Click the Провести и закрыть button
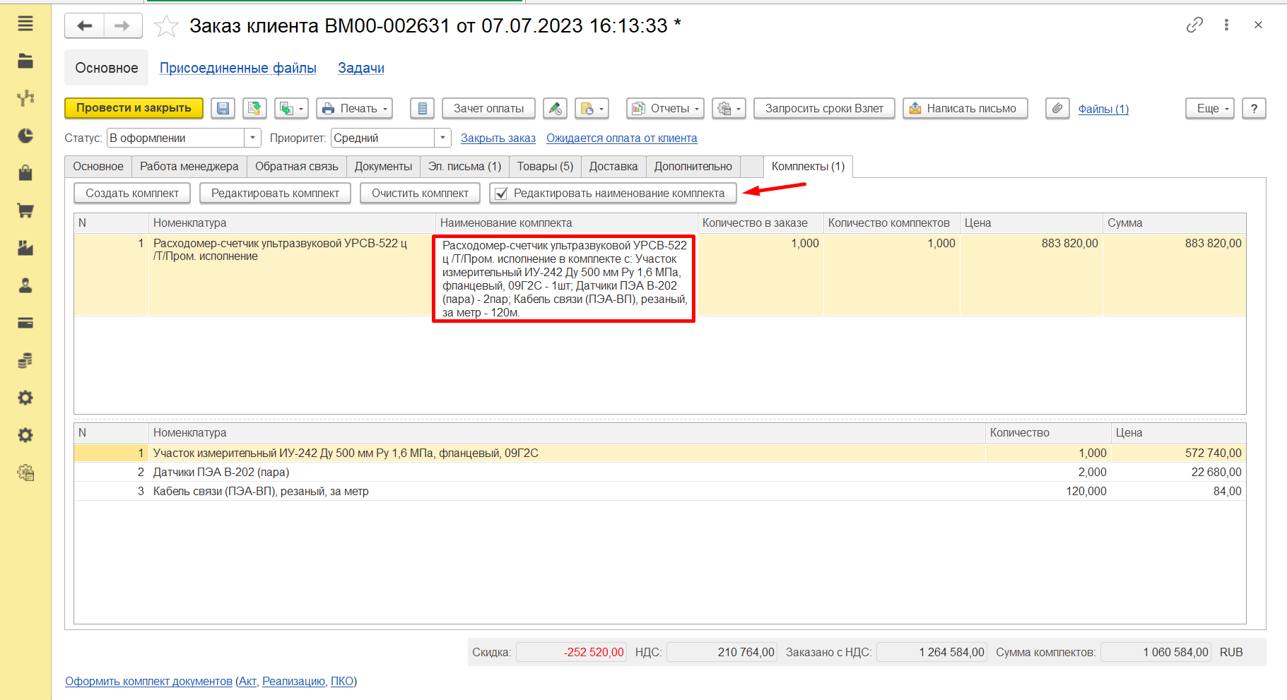Screen dimensions: 1287x700 [x=134, y=108]
